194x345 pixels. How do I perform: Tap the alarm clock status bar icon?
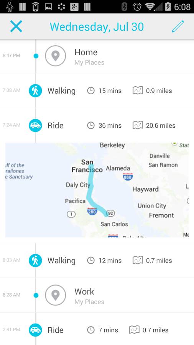point(137,7)
